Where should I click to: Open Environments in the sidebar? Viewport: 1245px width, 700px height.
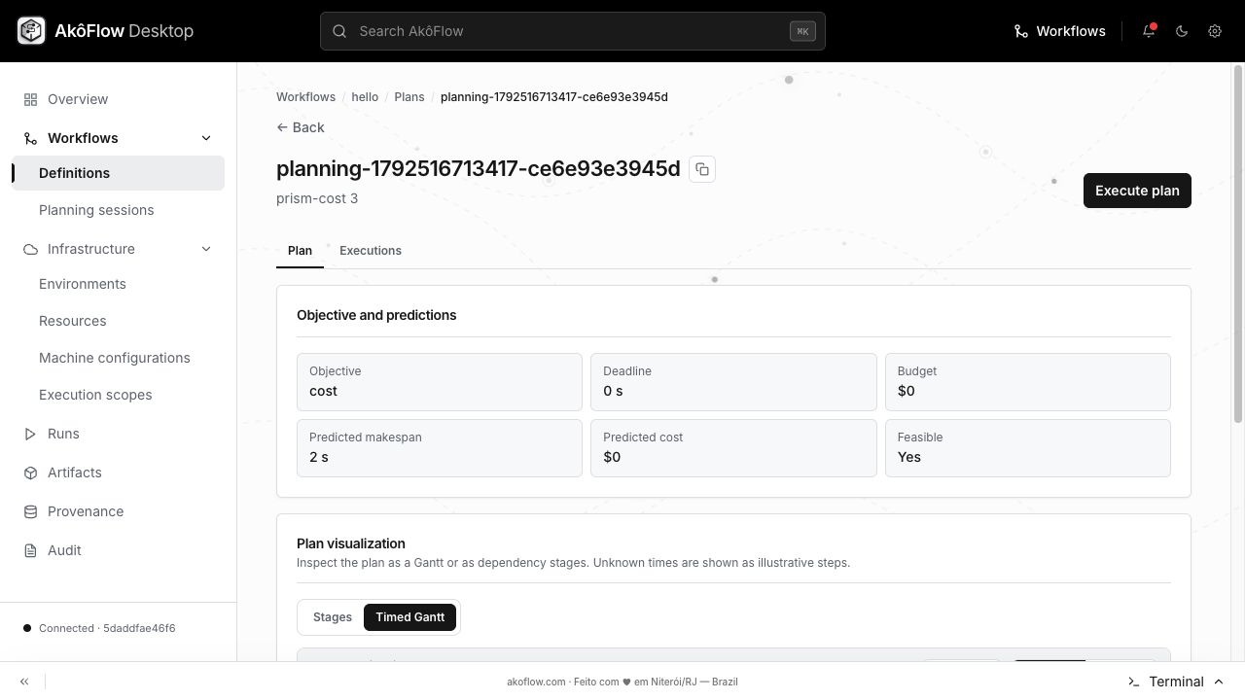[119, 284]
